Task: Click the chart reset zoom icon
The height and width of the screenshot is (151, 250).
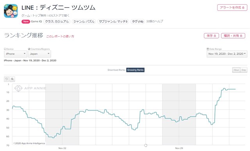Action: [x=7, y=79]
